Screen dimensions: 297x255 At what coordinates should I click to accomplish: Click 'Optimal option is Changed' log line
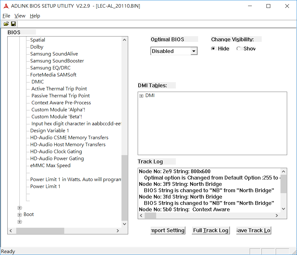212,178
